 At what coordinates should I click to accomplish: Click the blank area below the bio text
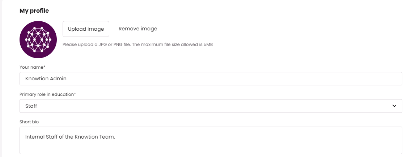pos(211,148)
